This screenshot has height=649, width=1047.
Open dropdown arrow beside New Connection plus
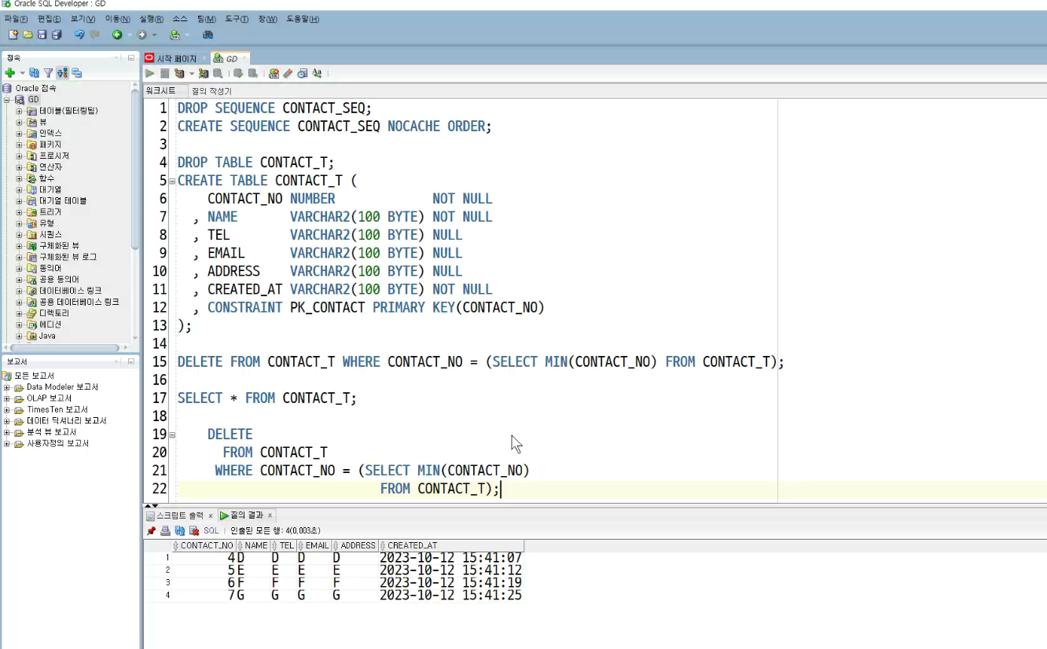point(22,73)
